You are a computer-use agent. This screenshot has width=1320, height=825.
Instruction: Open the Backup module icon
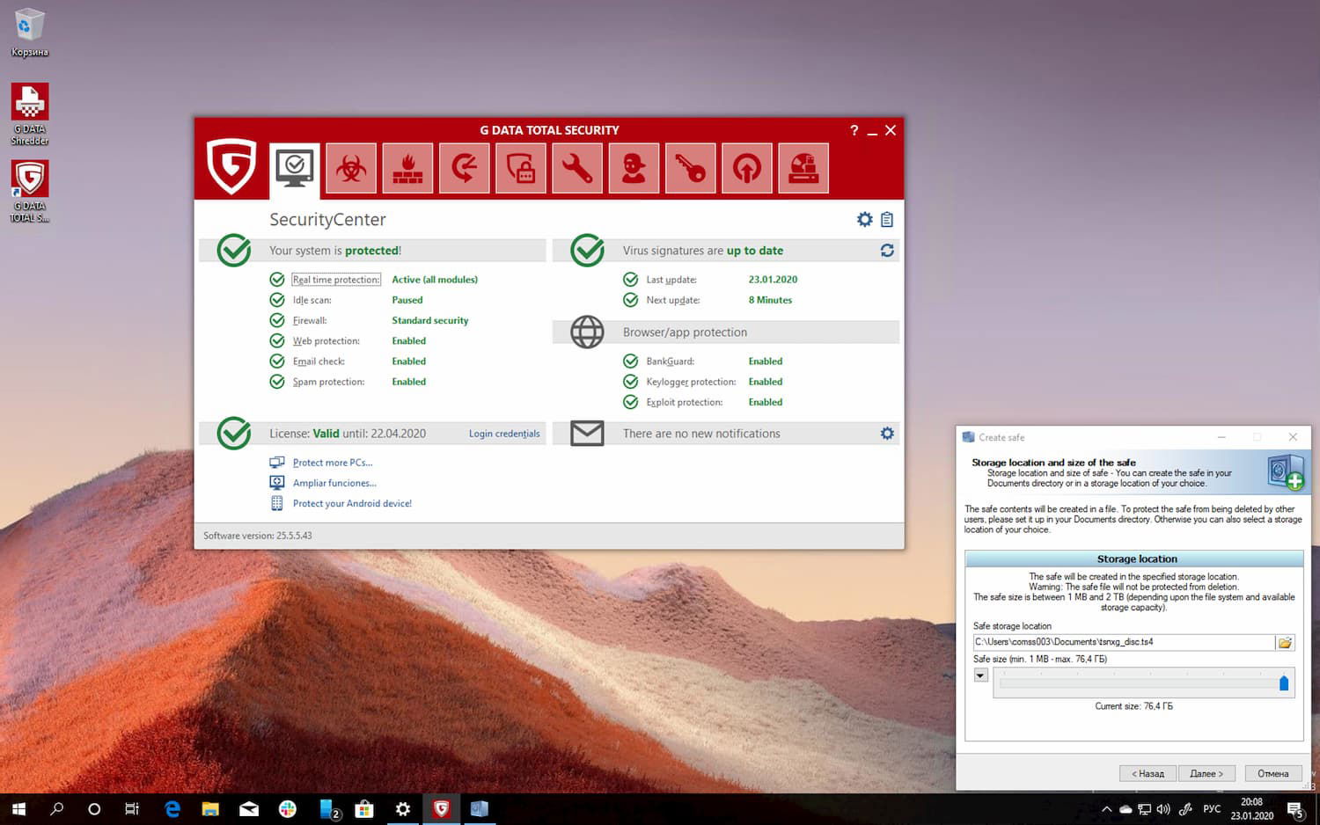point(464,168)
